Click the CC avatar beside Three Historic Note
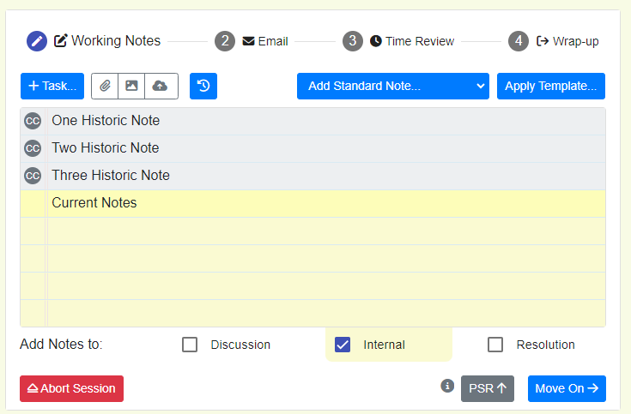 tap(33, 176)
